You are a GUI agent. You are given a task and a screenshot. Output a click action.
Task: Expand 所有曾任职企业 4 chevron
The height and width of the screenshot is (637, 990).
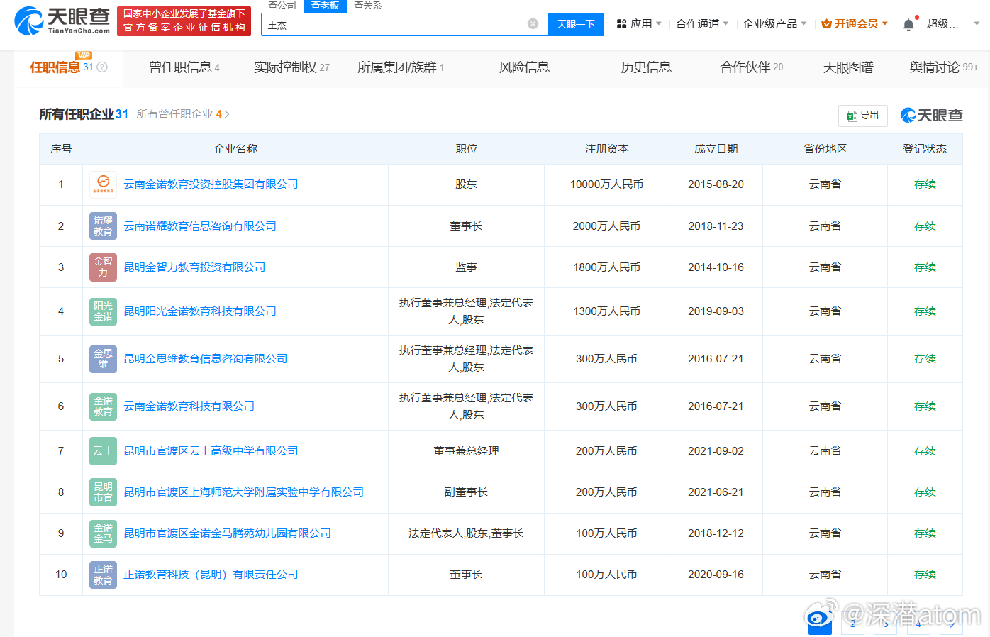tap(227, 114)
